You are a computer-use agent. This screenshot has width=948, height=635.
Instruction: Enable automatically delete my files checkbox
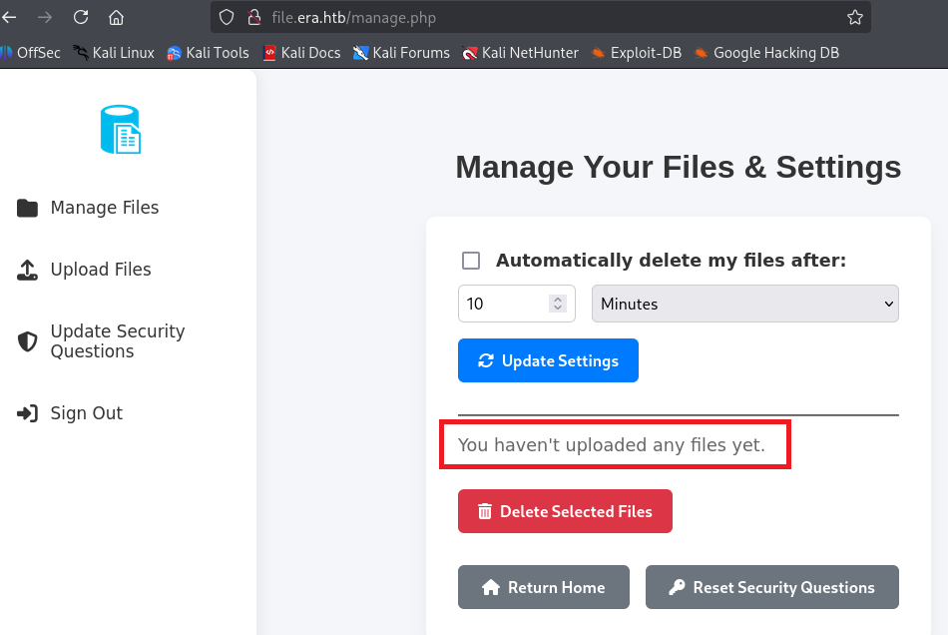pos(471,261)
